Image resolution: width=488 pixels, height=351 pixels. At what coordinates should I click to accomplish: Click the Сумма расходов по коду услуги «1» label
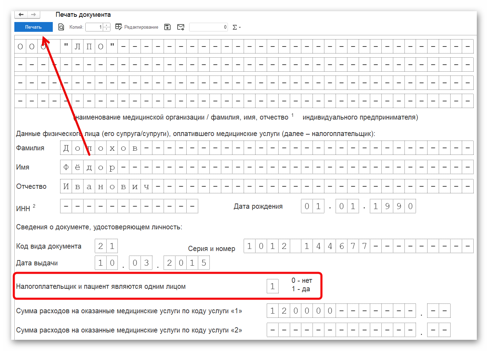(x=129, y=311)
